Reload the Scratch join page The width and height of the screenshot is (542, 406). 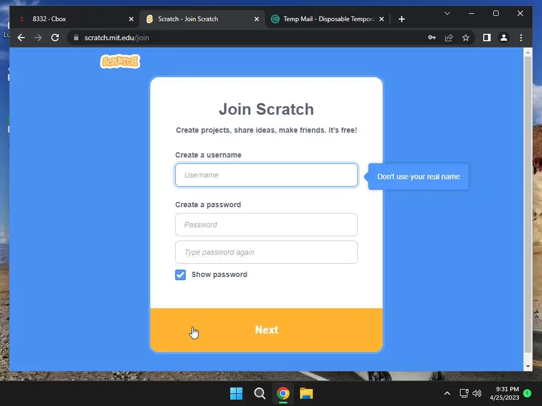tap(55, 38)
